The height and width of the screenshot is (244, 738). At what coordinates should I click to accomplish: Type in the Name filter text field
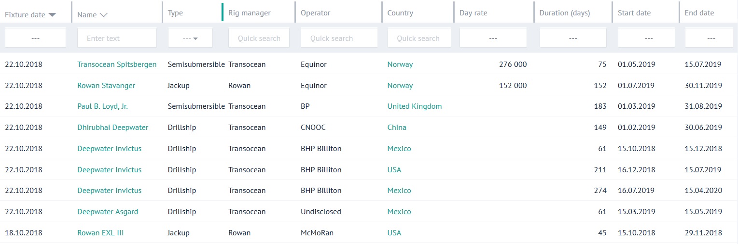click(x=117, y=38)
